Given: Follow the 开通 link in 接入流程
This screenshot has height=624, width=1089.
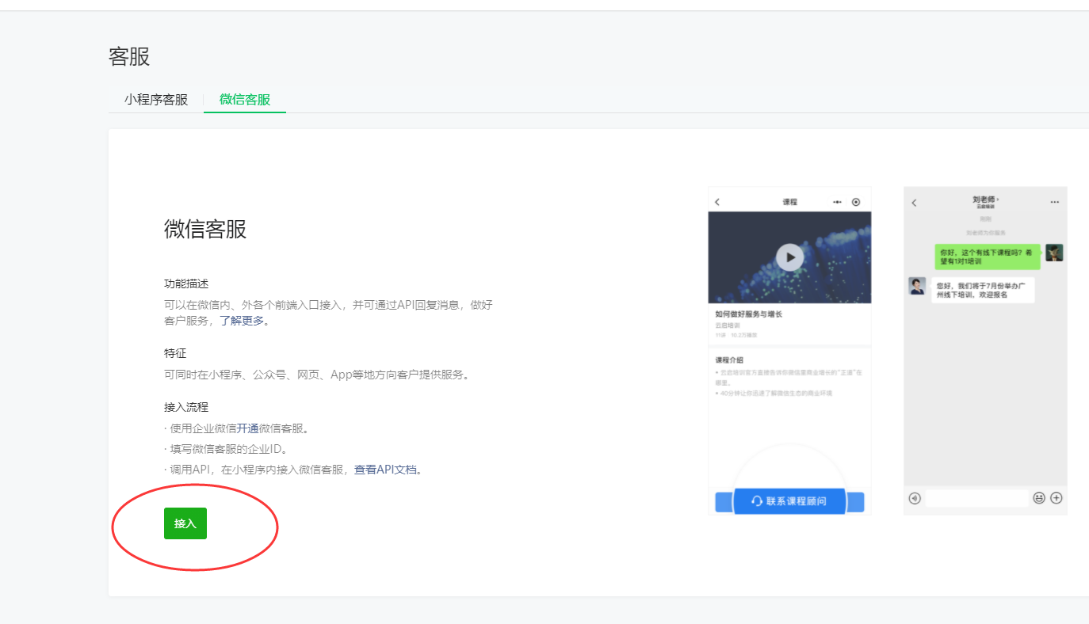Looking at the screenshot, I should [247, 428].
